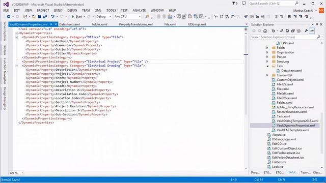The width and height of the screenshot is (326, 183).
Task: Toggle auto-hide pin on Solution Explorer
Action: click(x=317, y=24)
